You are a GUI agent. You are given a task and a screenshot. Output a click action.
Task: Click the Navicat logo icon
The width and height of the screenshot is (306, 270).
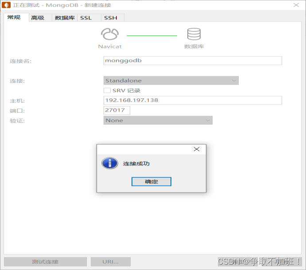110,34
